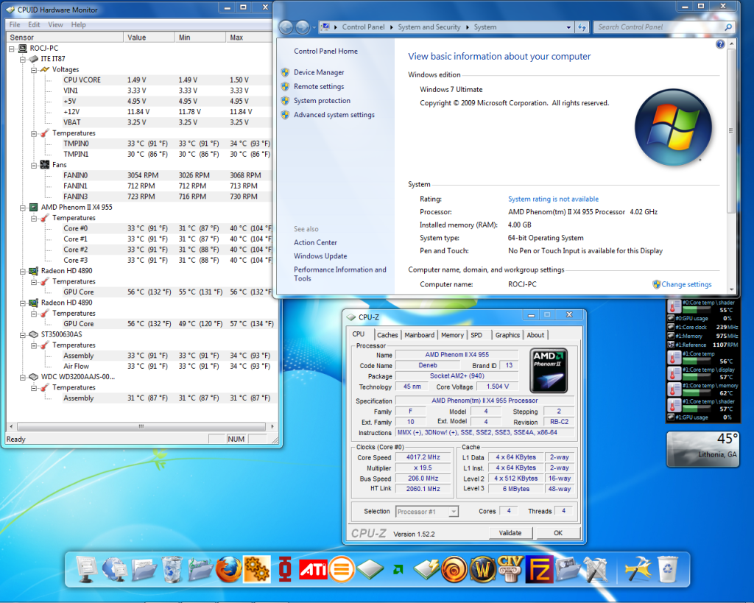Collapse the Voltages tree node
This screenshot has height=603, width=754.
click(34, 69)
